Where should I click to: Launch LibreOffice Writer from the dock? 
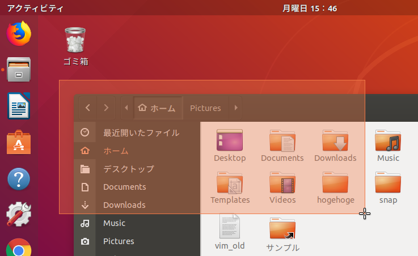[19, 106]
